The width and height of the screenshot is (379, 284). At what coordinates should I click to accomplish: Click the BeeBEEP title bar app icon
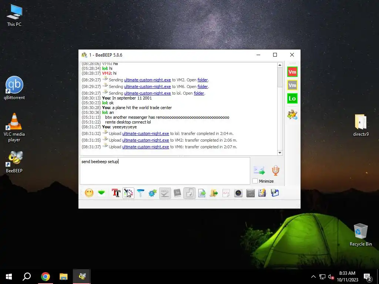click(84, 55)
